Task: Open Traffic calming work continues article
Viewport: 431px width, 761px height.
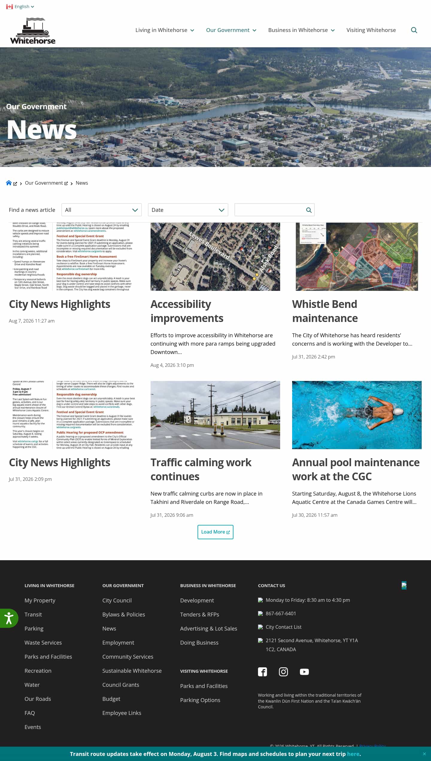Action: [x=201, y=470]
